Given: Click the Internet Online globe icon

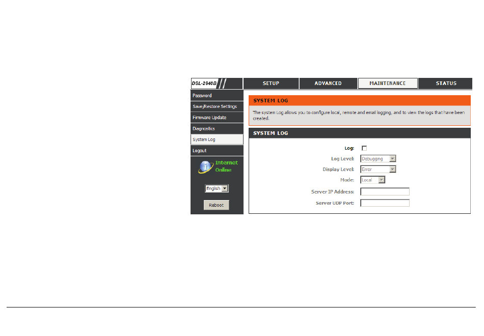Looking at the screenshot, I should (x=206, y=166).
